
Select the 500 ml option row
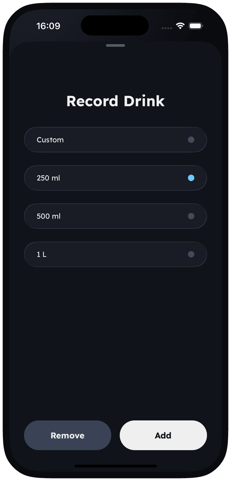[115, 216]
